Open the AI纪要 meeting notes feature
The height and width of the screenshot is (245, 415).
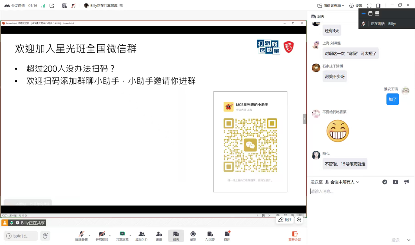[x=210, y=236]
